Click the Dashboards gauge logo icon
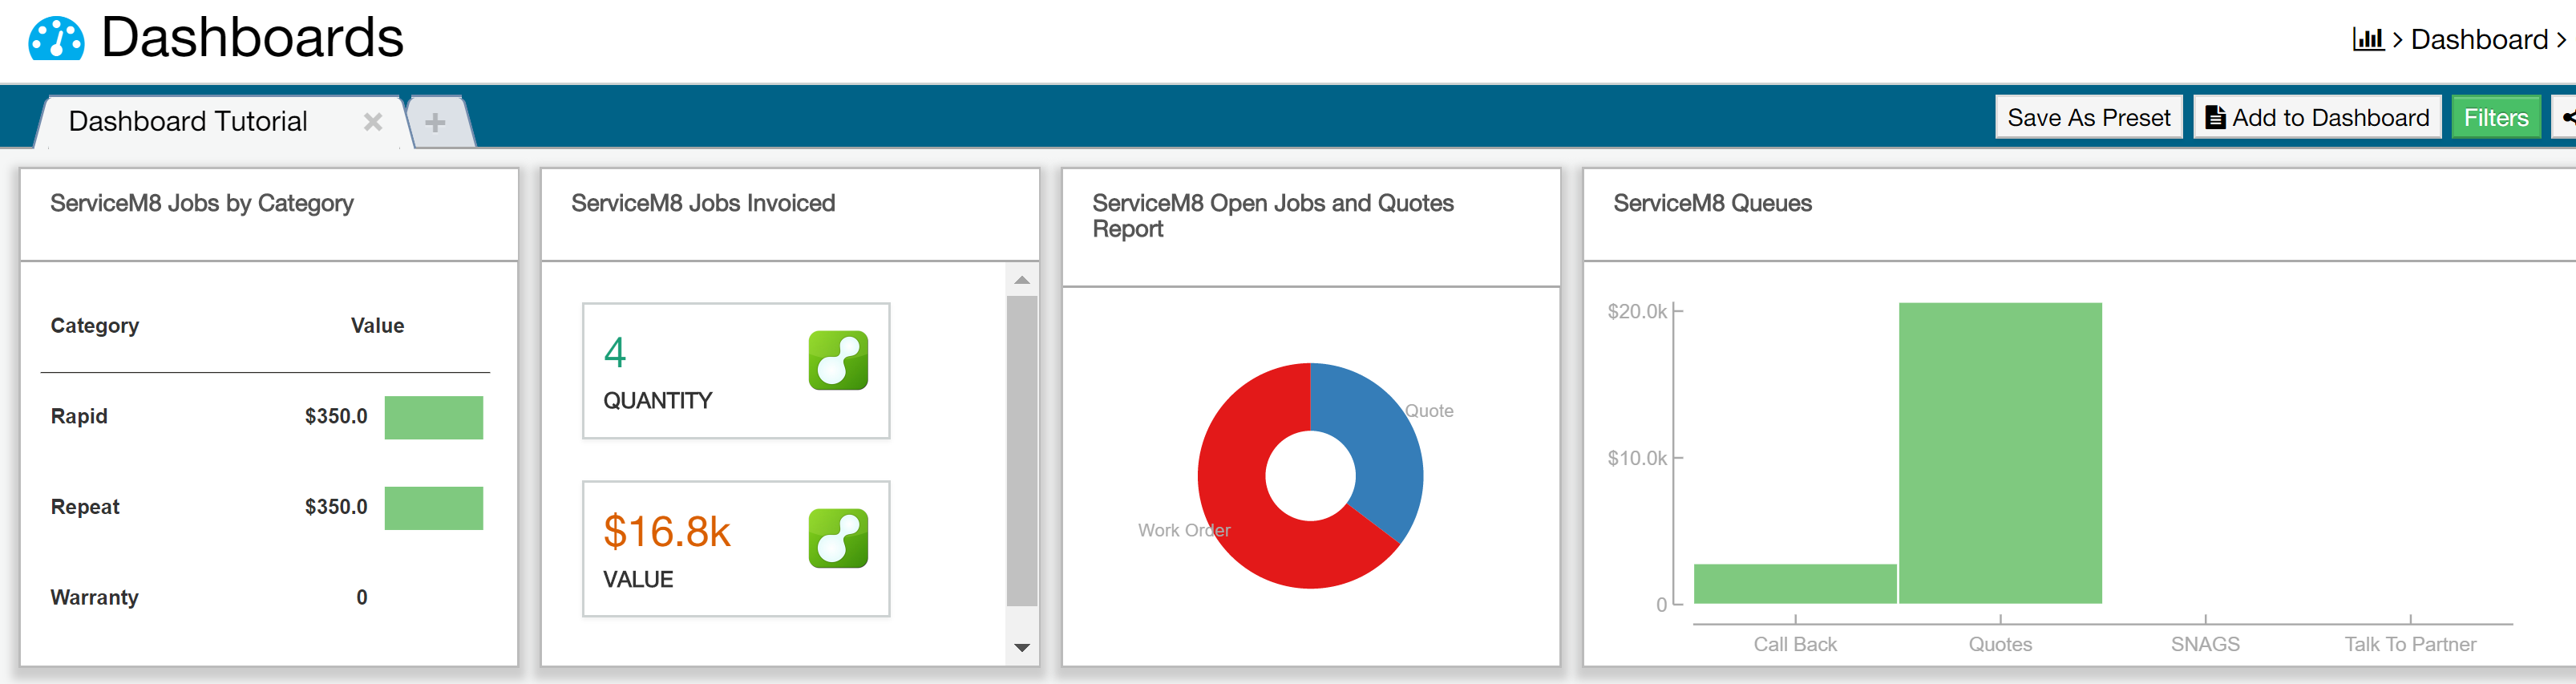2576x684 pixels. pyautogui.click(x=57, y=39)
